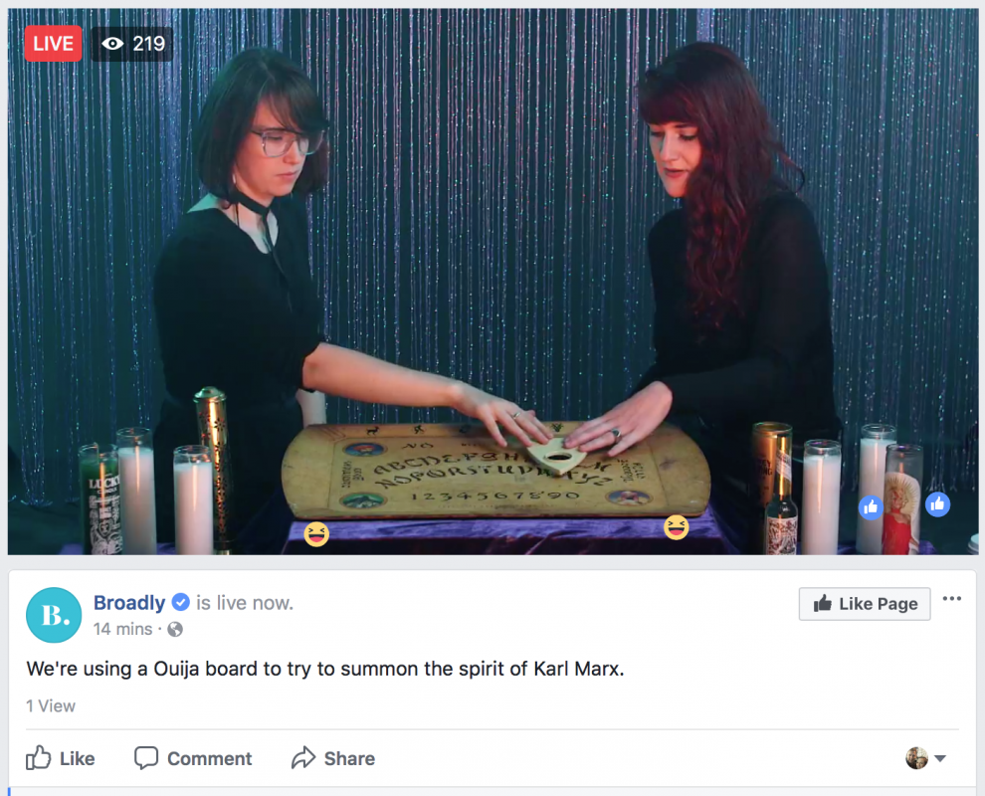Click the blue verified checkmark badge
985x796 pixels.
click(181, 602)
